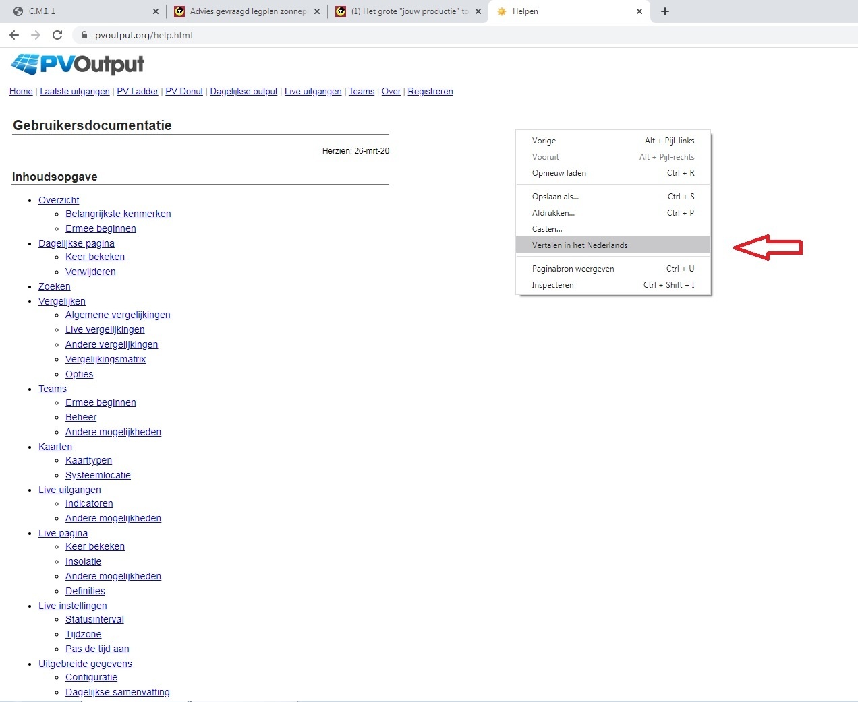Choose Opnieuw laden in context menu
Screen dimensions: 858x702
613,173
